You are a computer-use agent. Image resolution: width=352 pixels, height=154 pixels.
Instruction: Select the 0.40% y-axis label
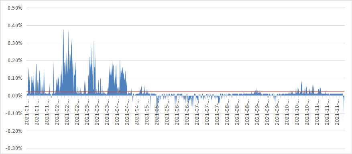click(x=15, y=25)
